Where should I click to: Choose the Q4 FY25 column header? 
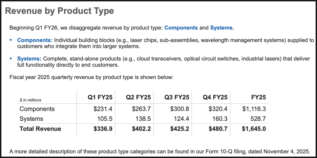215,97
